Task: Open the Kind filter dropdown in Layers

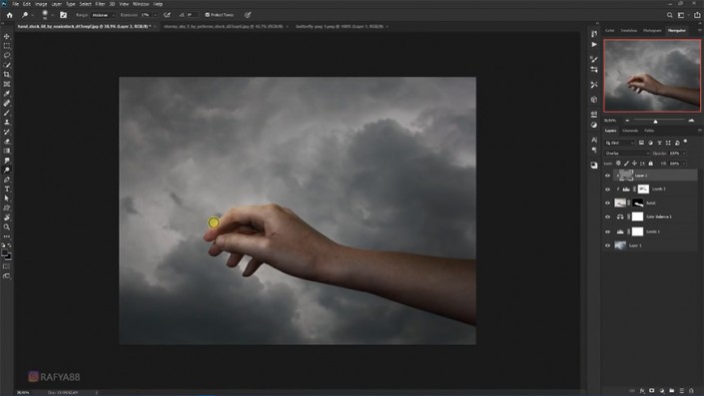Action: pos(619,143)
